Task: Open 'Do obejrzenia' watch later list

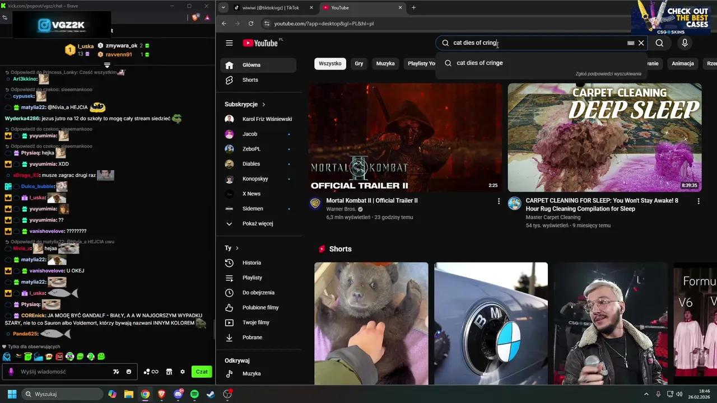Action: (x=258, y=293)
